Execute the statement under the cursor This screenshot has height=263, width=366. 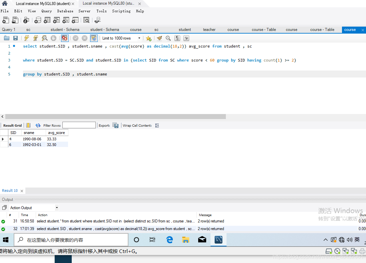[35, 38]
